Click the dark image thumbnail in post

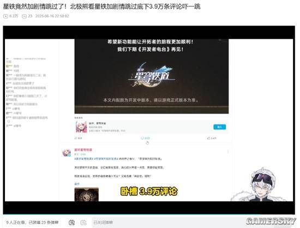87,194
